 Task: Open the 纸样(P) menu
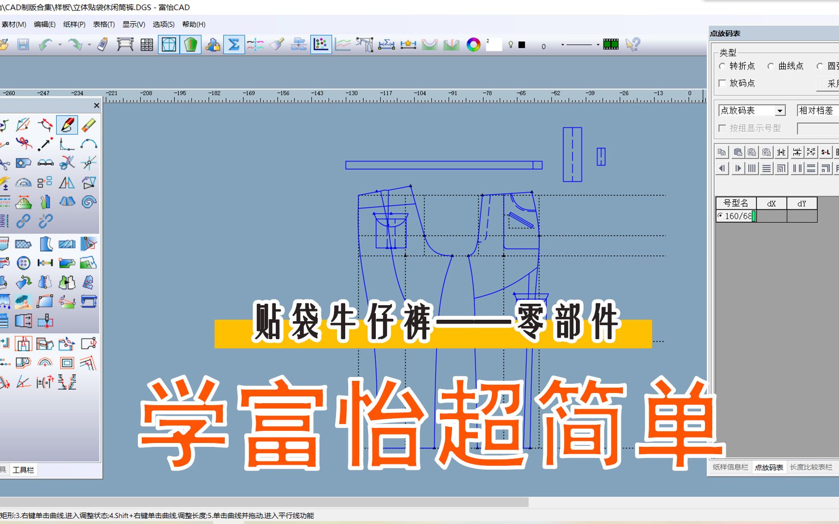(x=74, y=24)
